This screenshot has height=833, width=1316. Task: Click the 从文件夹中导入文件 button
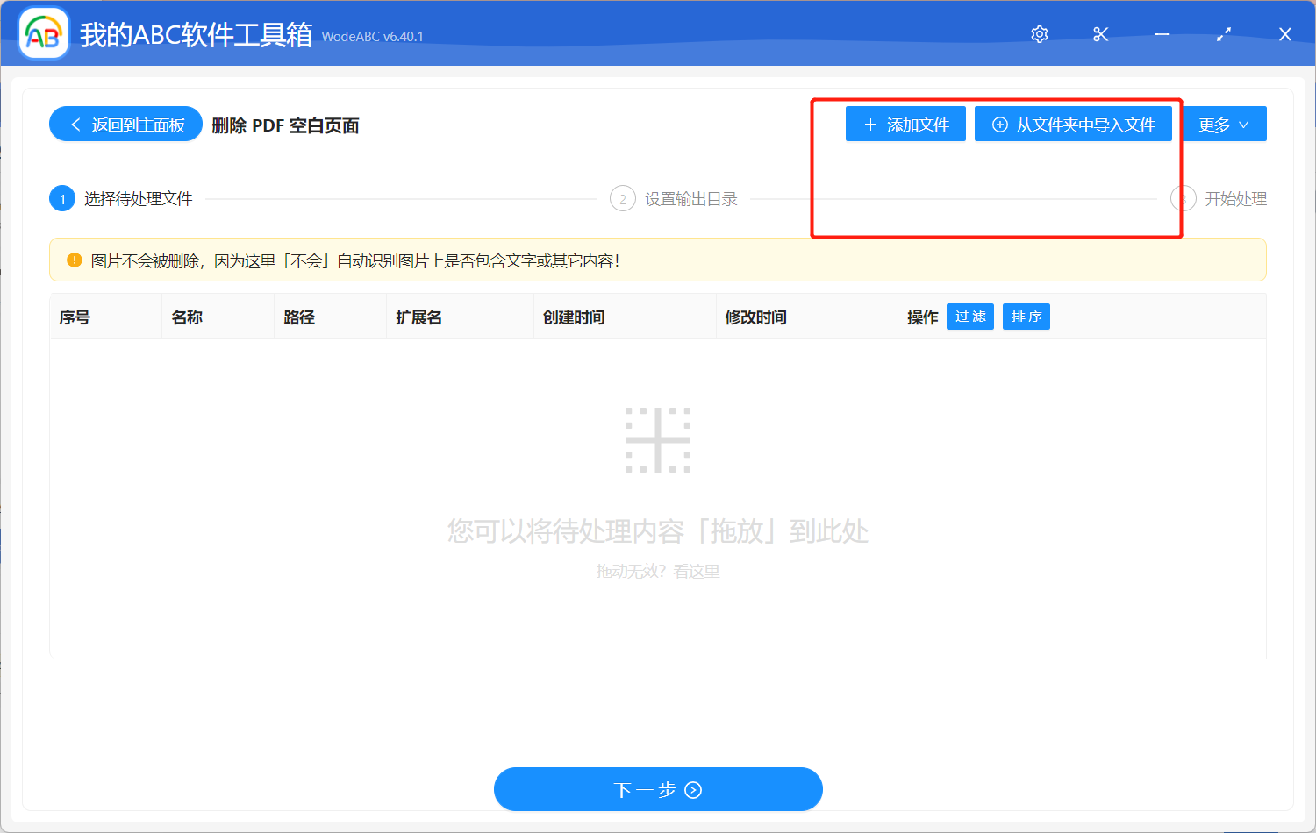(x=1073, y=124)
